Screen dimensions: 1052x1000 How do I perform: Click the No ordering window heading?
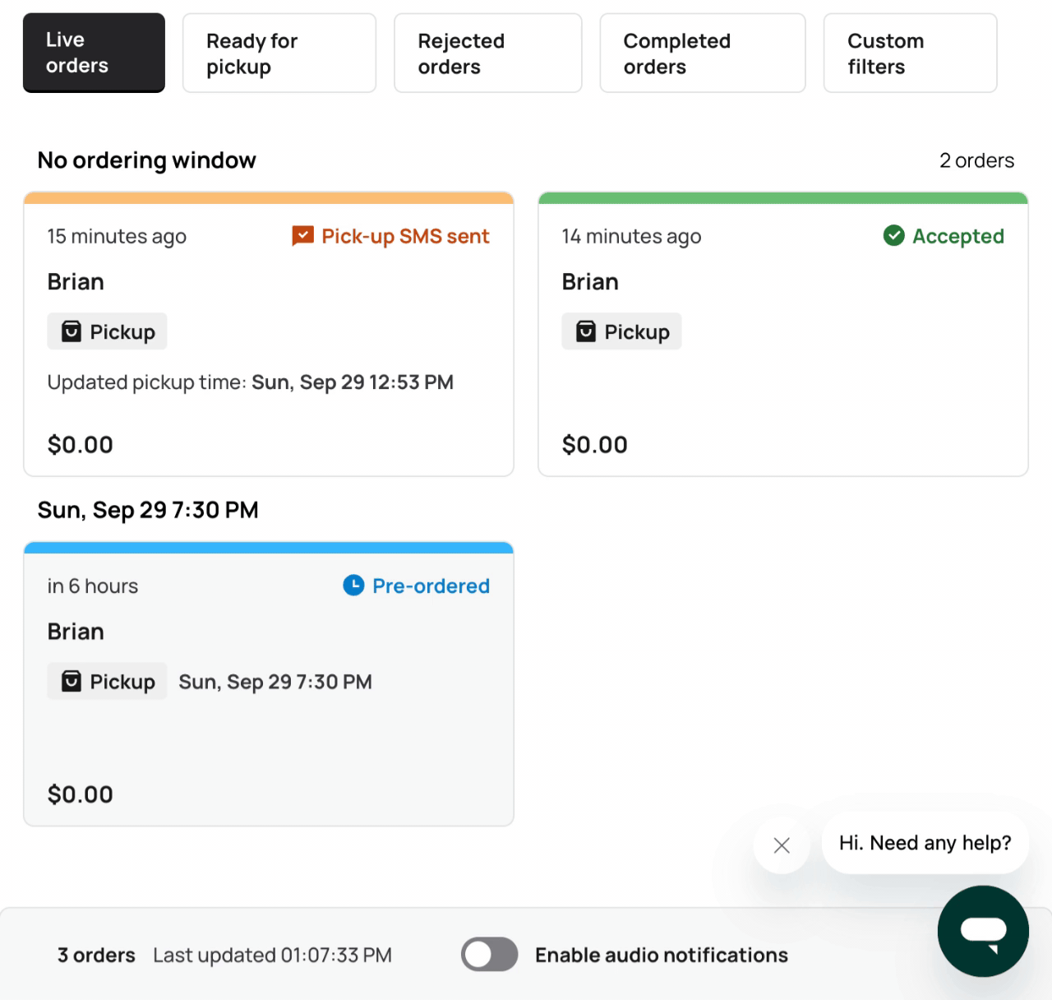pyautogui.click(x=147, y=160)
